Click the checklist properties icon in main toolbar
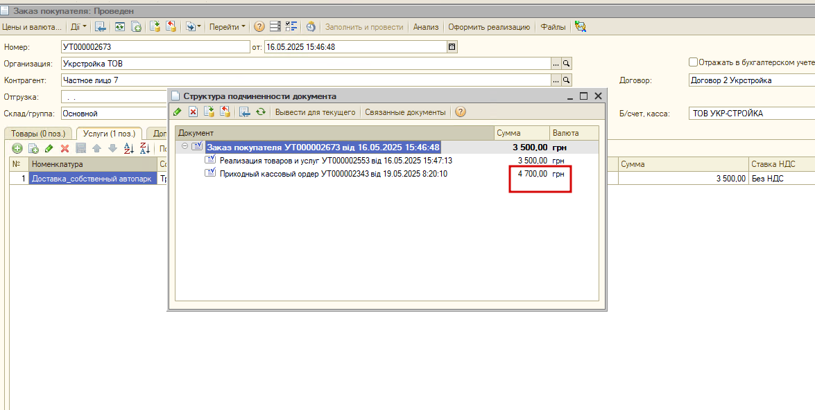815x410 pixels. tap(291, 26)
